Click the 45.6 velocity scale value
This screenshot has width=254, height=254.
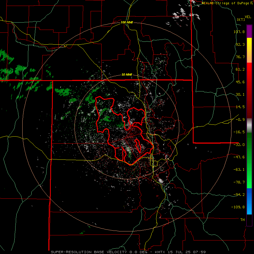(x=240, y=82)
